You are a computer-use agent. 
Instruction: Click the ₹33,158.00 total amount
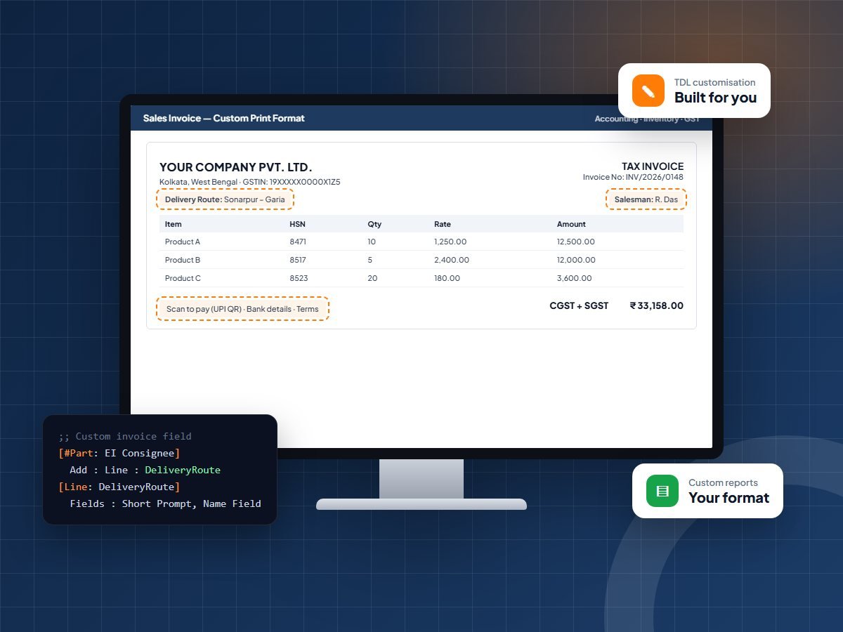coord(656,305)
